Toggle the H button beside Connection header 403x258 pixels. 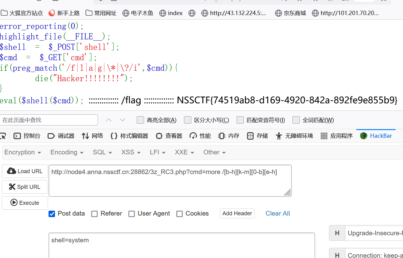click(337, 254)
